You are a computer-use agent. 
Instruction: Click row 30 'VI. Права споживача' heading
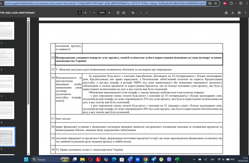point(89,149)
